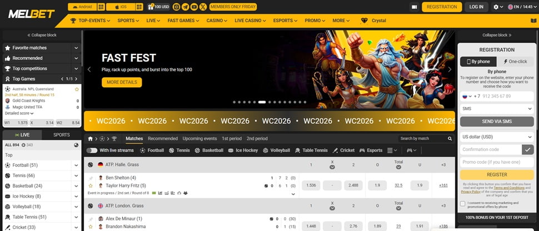539x231 pixels.
Task: Filter matches by Tennis
Action: coord(179,150)
